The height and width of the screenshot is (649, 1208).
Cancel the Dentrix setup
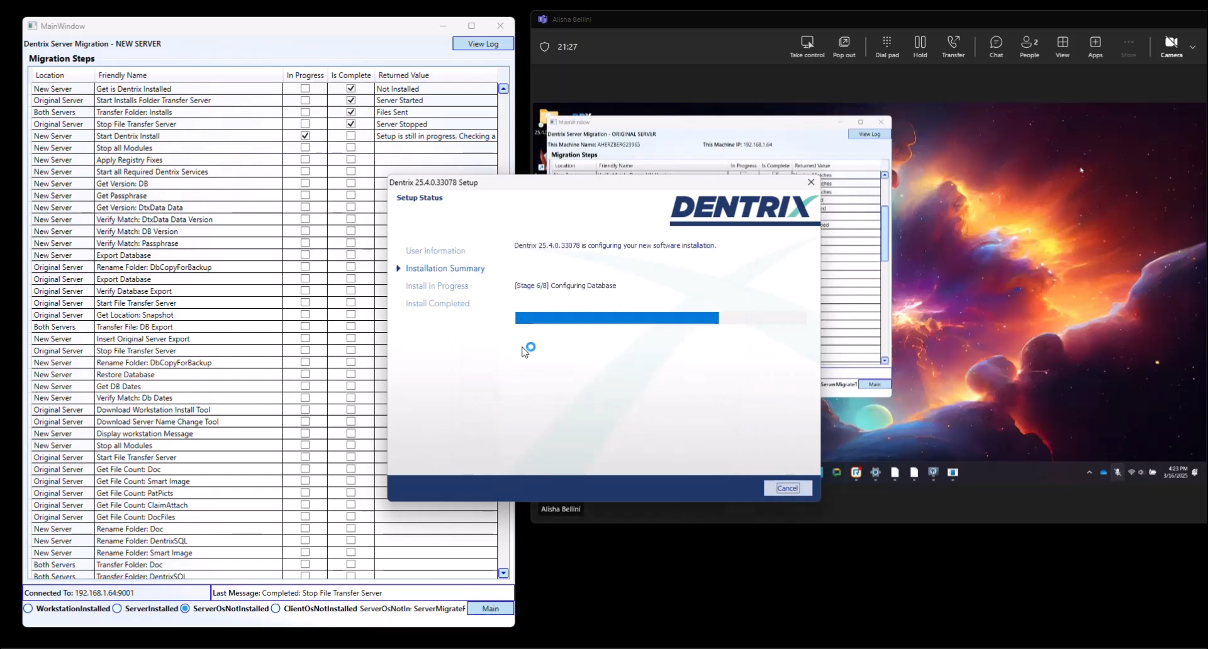[787, 488]
